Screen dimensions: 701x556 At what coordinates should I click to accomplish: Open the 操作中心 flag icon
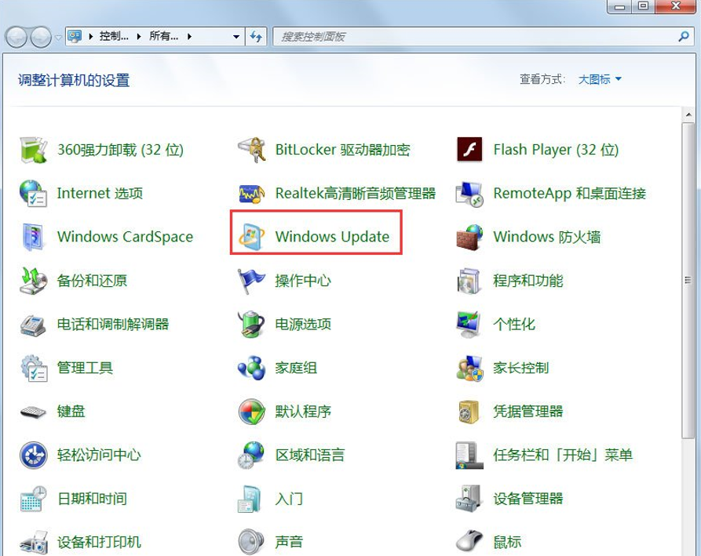pos(251,281)
